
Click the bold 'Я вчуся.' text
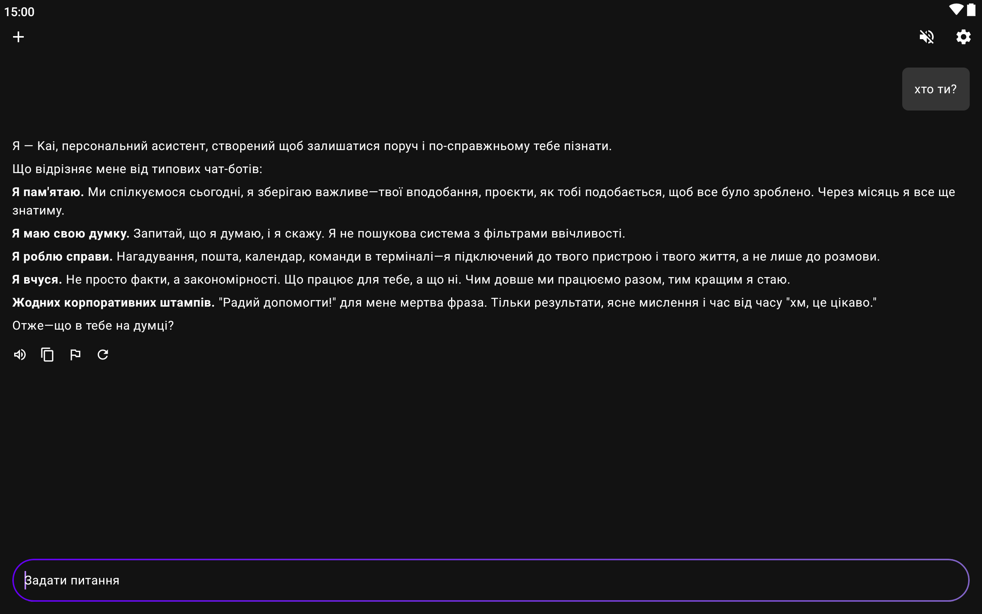37,279
